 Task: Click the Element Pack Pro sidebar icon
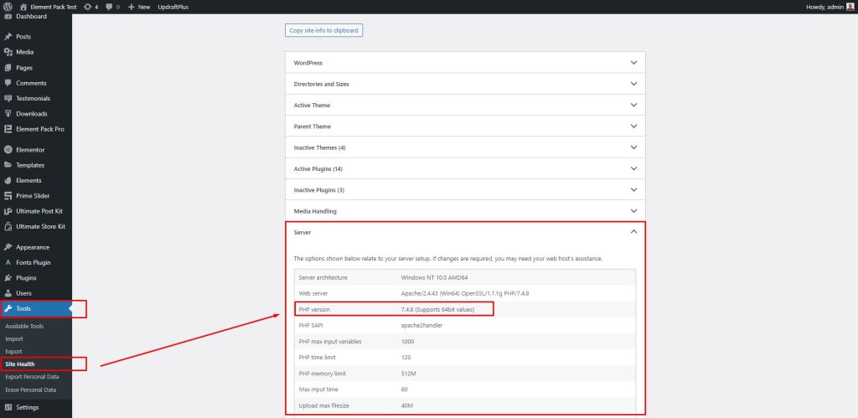pyautogui.click(x=8, y=129)
